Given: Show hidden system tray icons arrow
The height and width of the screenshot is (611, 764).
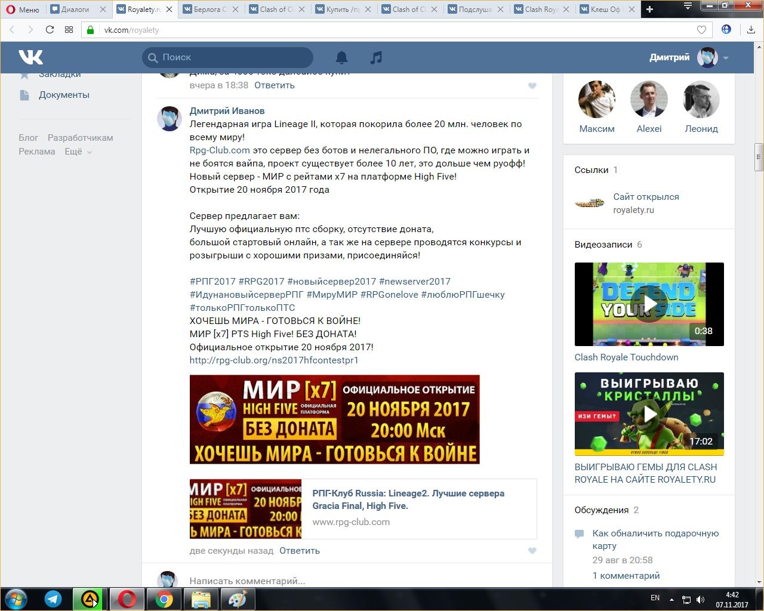Looking at the screenshot, I should pyautogui.click(x=671, y=600).
